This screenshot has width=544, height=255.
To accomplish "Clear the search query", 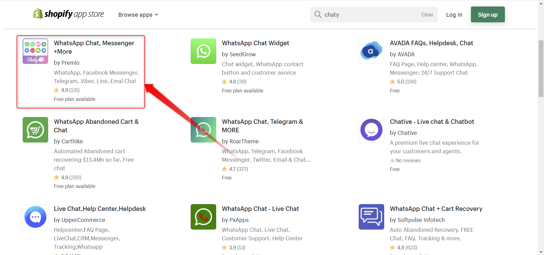I will tap(427, 15).
